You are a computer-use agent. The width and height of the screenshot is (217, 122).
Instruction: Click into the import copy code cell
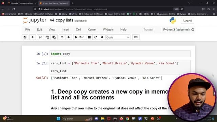pyautogui.click(x=120, y=54)
